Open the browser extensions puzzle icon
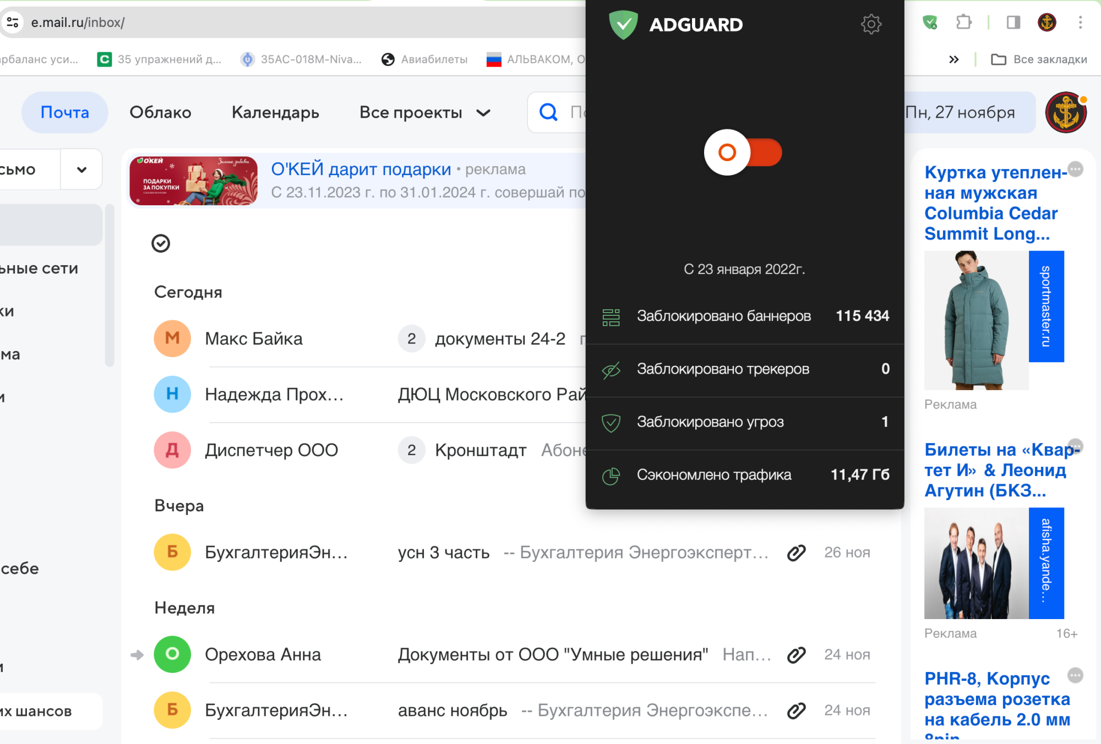Screen dimensions: 1101x744 click(963, 23)
